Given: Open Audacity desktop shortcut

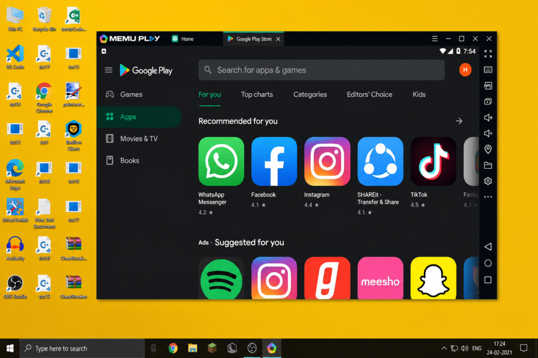Looking at the screenshot, I should coord(15,248).
